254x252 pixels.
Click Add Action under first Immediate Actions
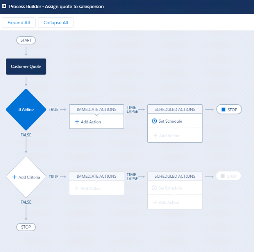click(x=88, y=122)
